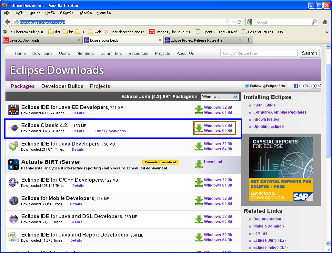This screenshot has width=332, height=253.
Task: Click the Java EE Developers package icon
Action: click(x=13, y=110)
